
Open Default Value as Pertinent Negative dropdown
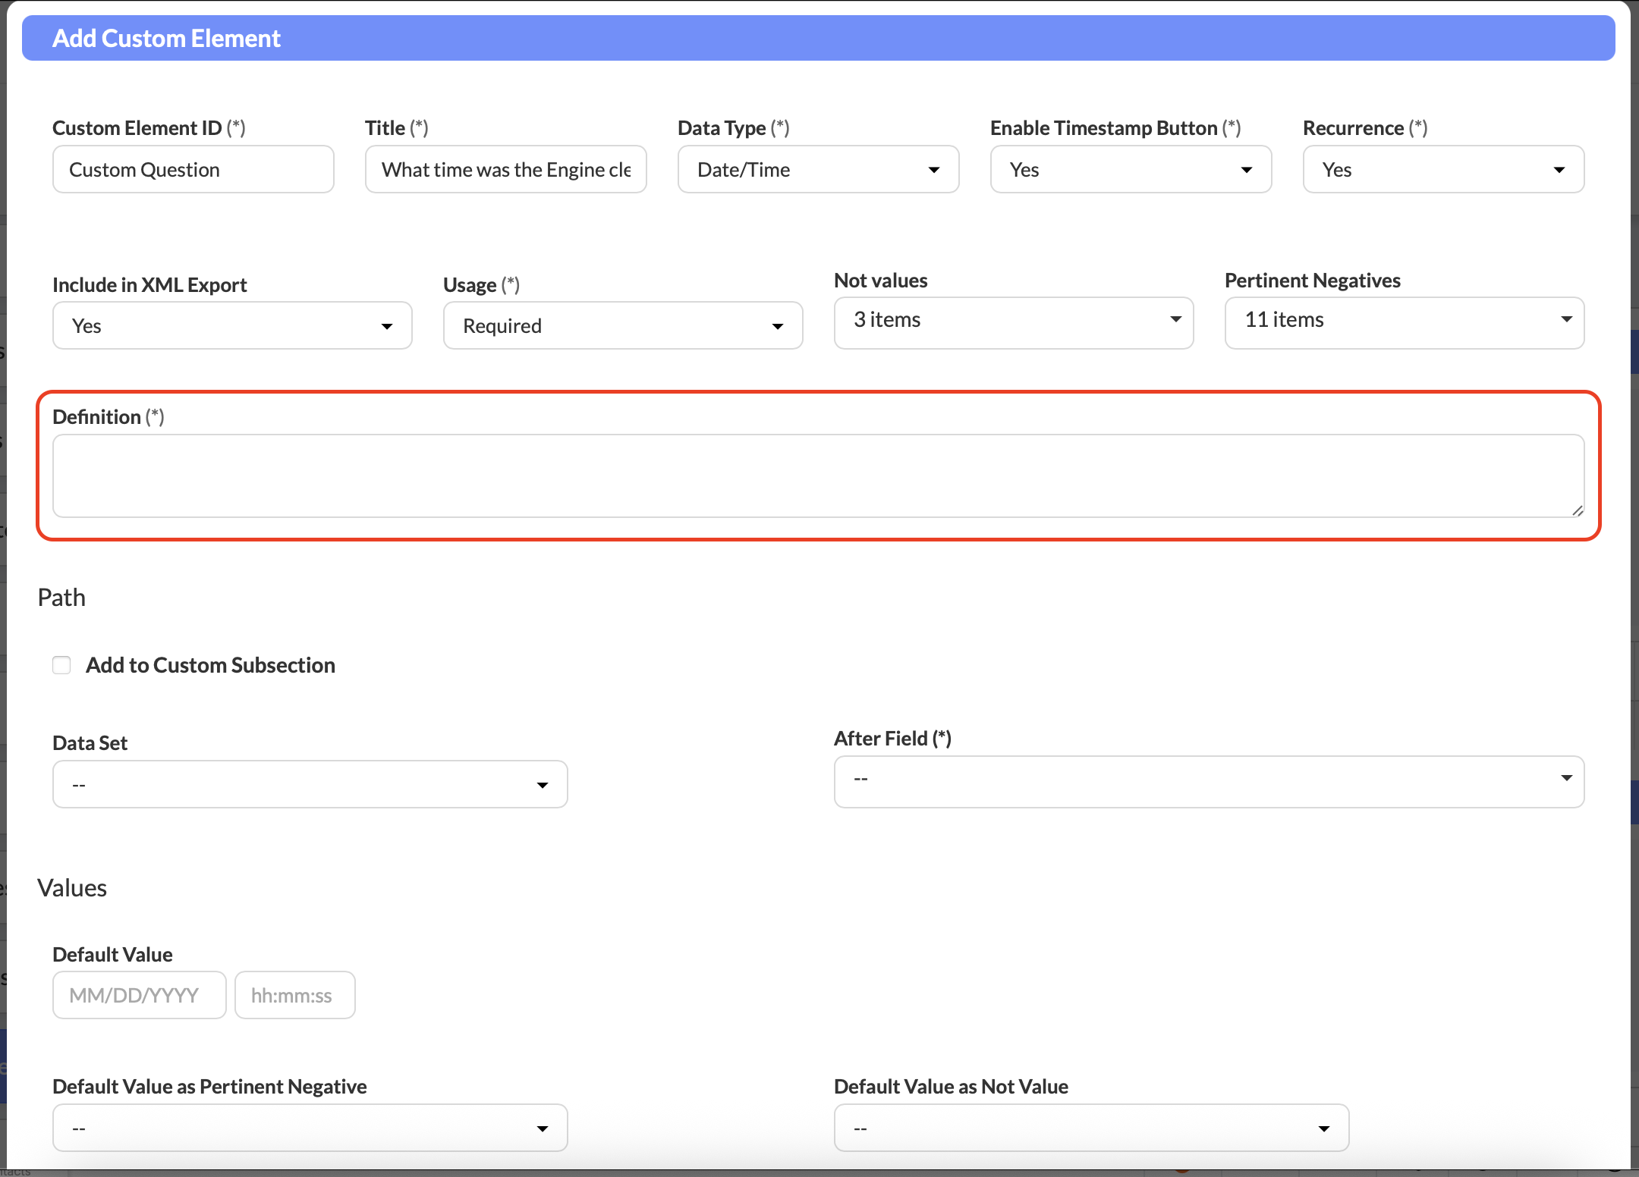310,1128
